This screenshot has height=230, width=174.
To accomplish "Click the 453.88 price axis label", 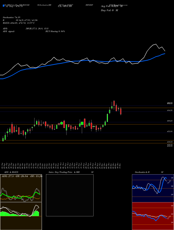I will (x=169, y=132).
